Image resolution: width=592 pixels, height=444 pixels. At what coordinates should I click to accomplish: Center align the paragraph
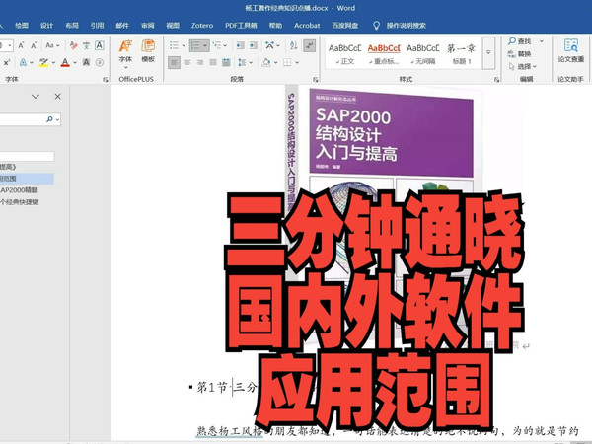[x=187, y=62]
